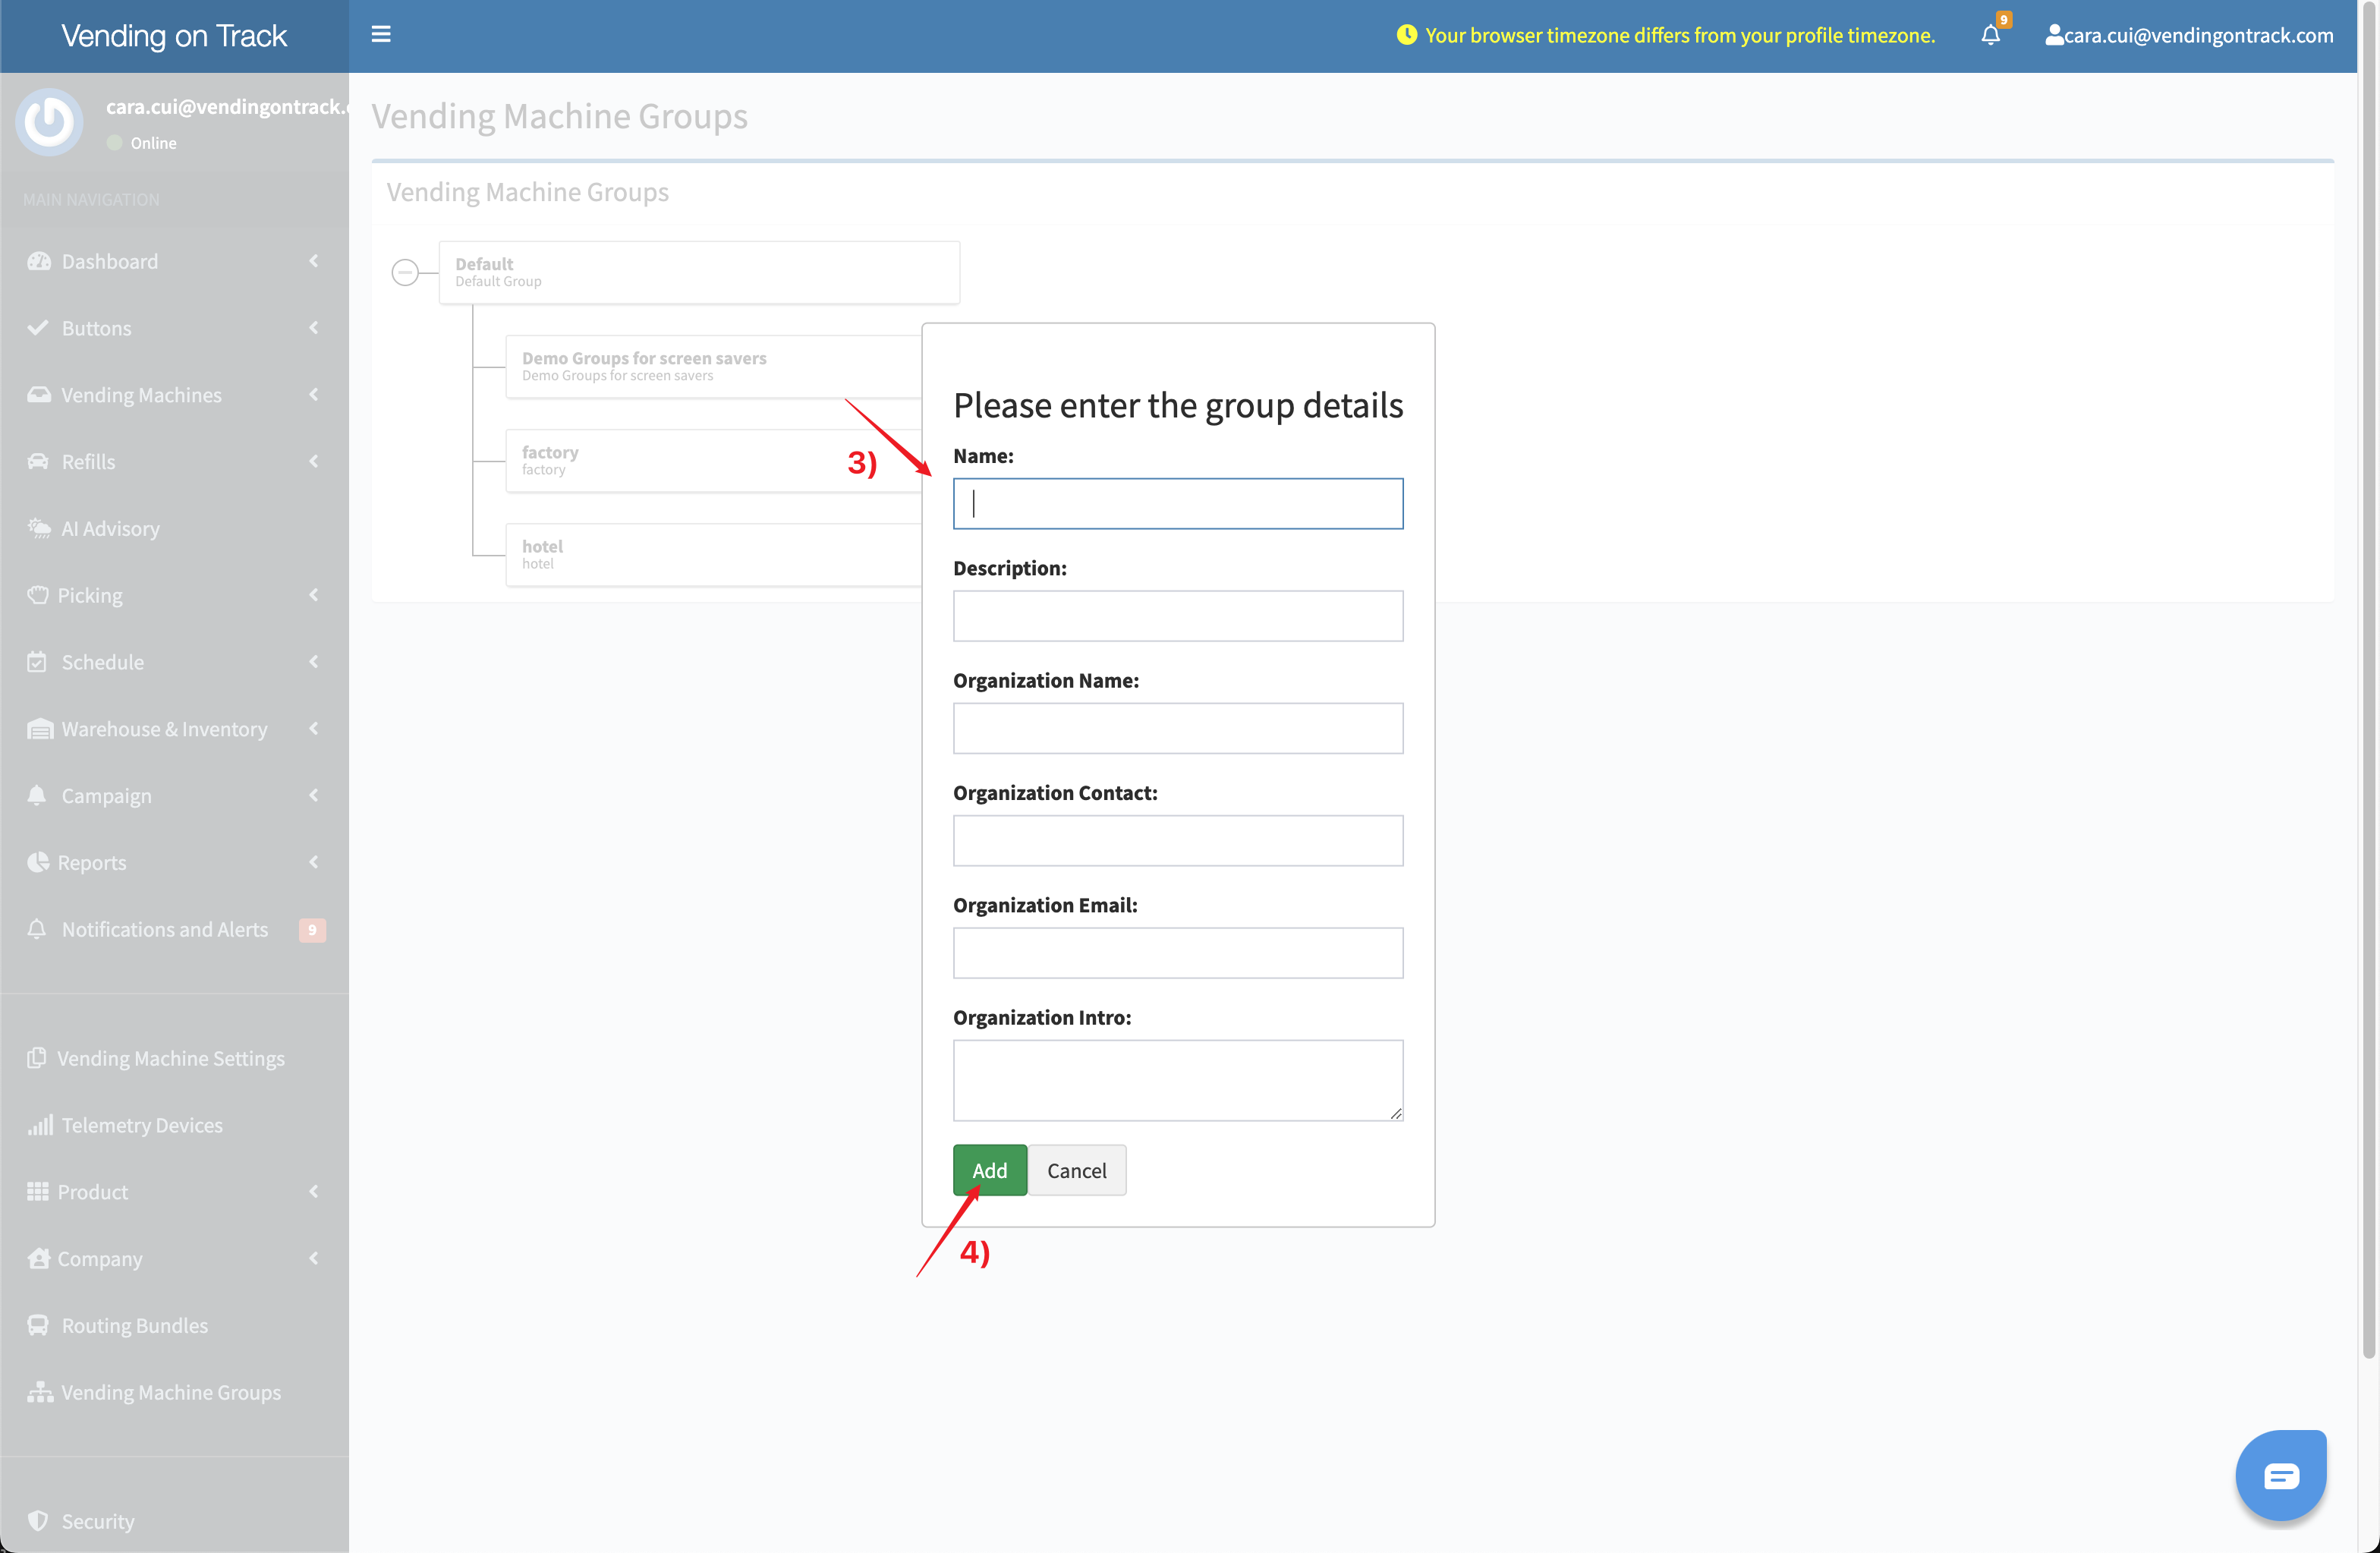Open Vending Machine Groups menu item
The image size is (2380, 1553).
pyautogui.click(x=170, y=1391)
